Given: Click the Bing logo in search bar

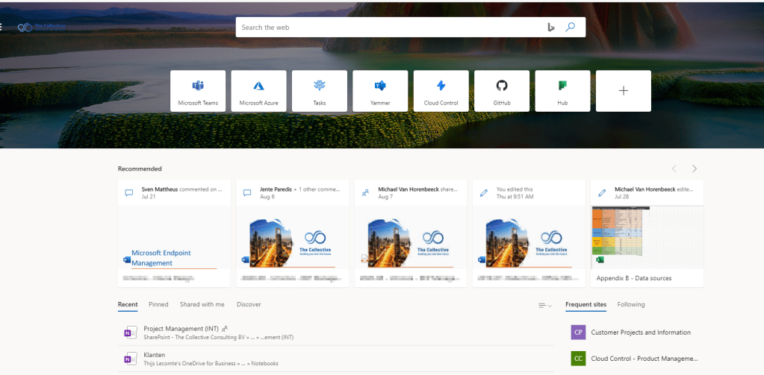Looking at the screenshot, I should (551, 27).
